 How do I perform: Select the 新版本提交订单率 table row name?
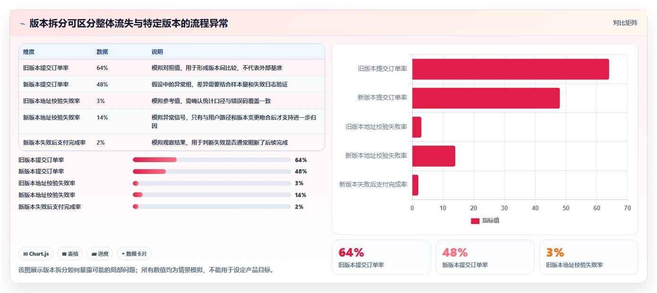(46, 85)
